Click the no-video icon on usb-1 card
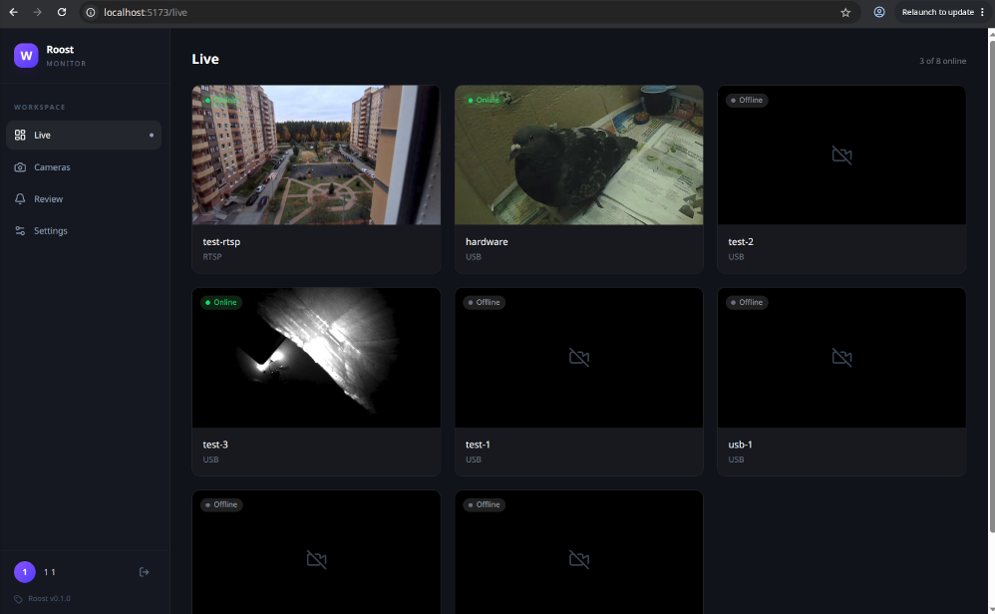Viewport: 995px width, 614px height. (841, 358)
